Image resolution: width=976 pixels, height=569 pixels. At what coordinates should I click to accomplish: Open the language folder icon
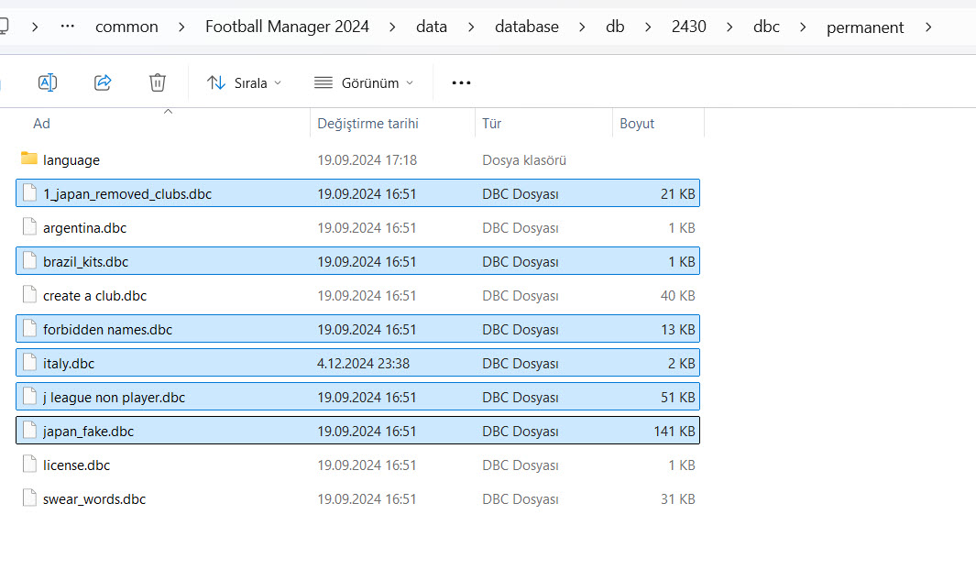click(x=29, y=159)
